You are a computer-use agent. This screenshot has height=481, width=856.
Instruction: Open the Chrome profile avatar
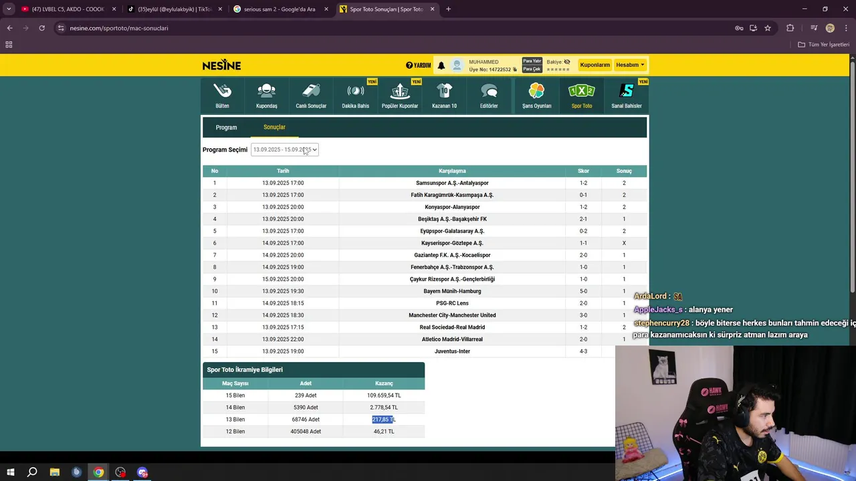coord(830,28)
